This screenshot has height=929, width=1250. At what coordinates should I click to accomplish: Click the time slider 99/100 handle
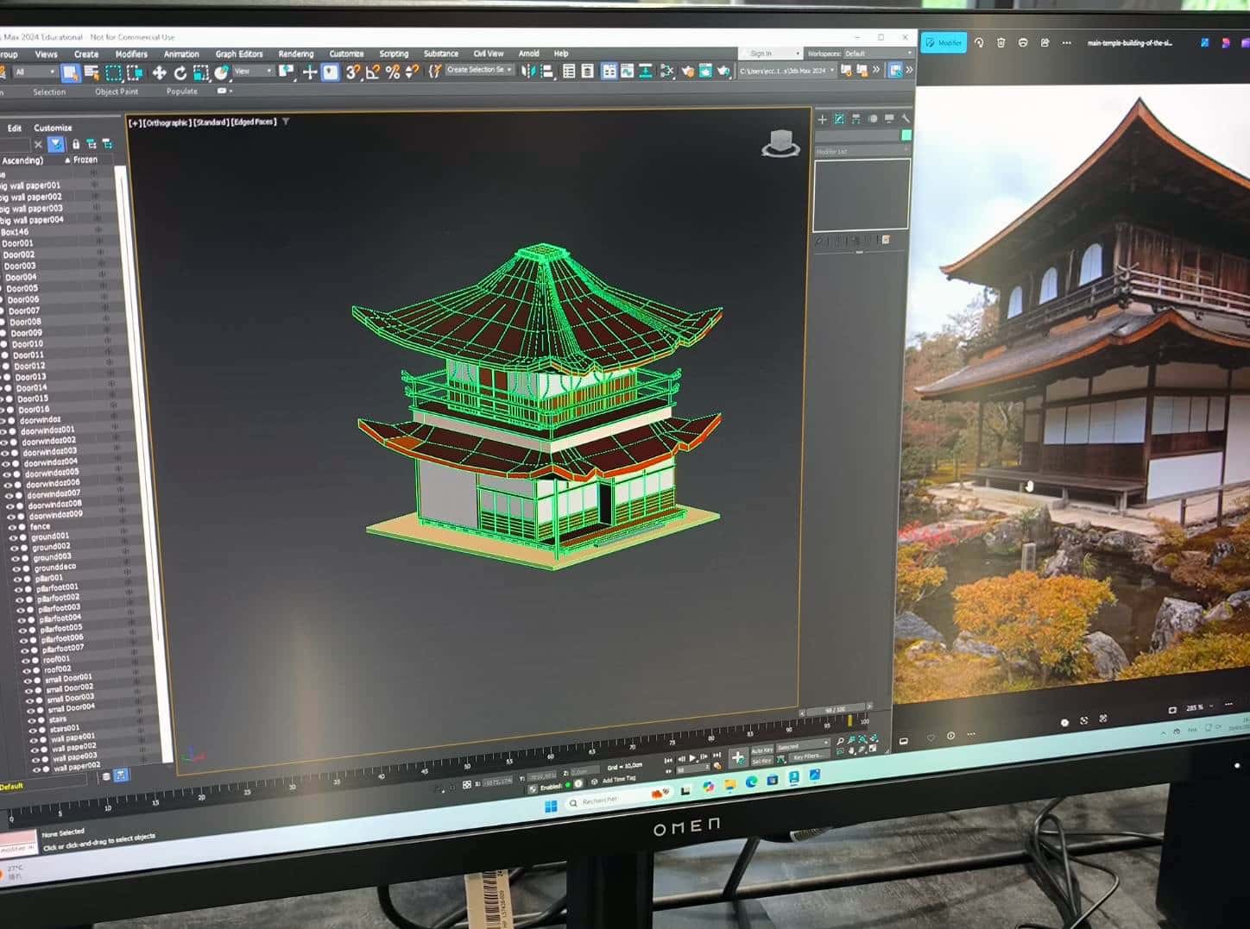835,710
